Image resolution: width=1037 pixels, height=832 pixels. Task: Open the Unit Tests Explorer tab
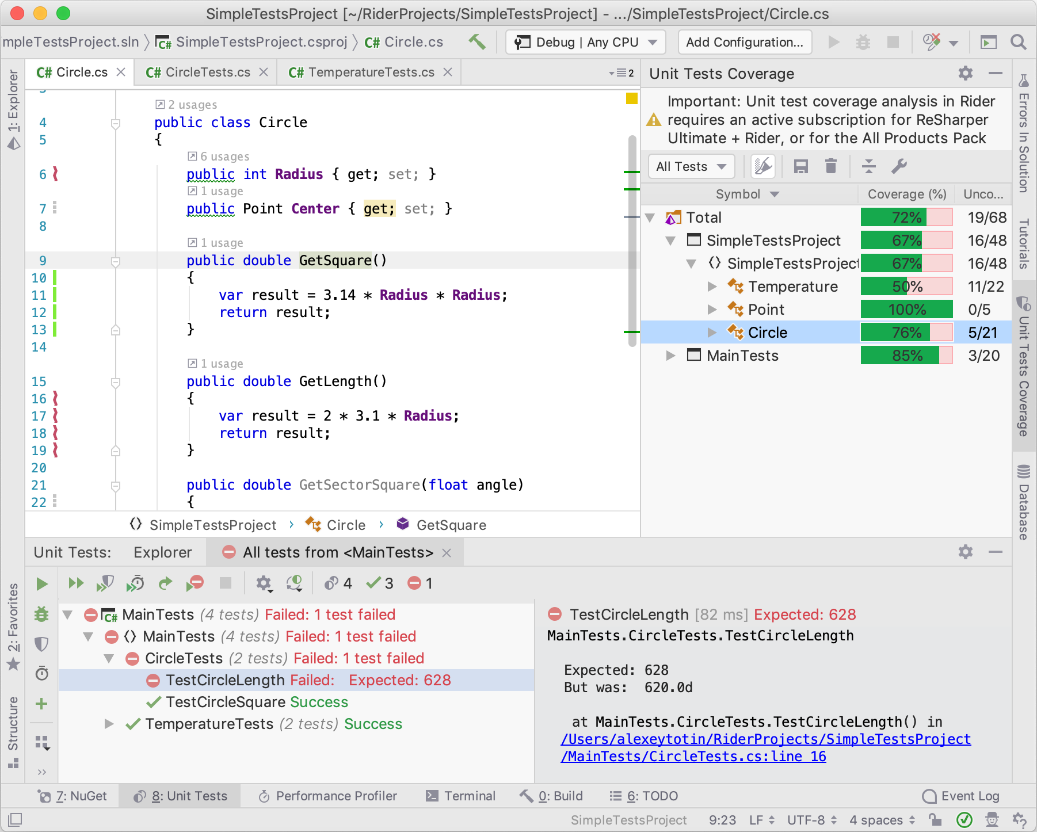pos(162,552)
